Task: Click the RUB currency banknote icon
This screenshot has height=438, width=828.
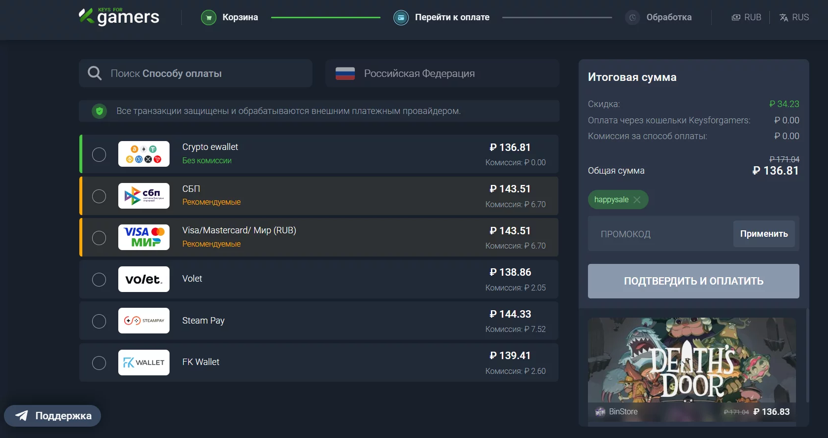Action: (x=736, y=17)
